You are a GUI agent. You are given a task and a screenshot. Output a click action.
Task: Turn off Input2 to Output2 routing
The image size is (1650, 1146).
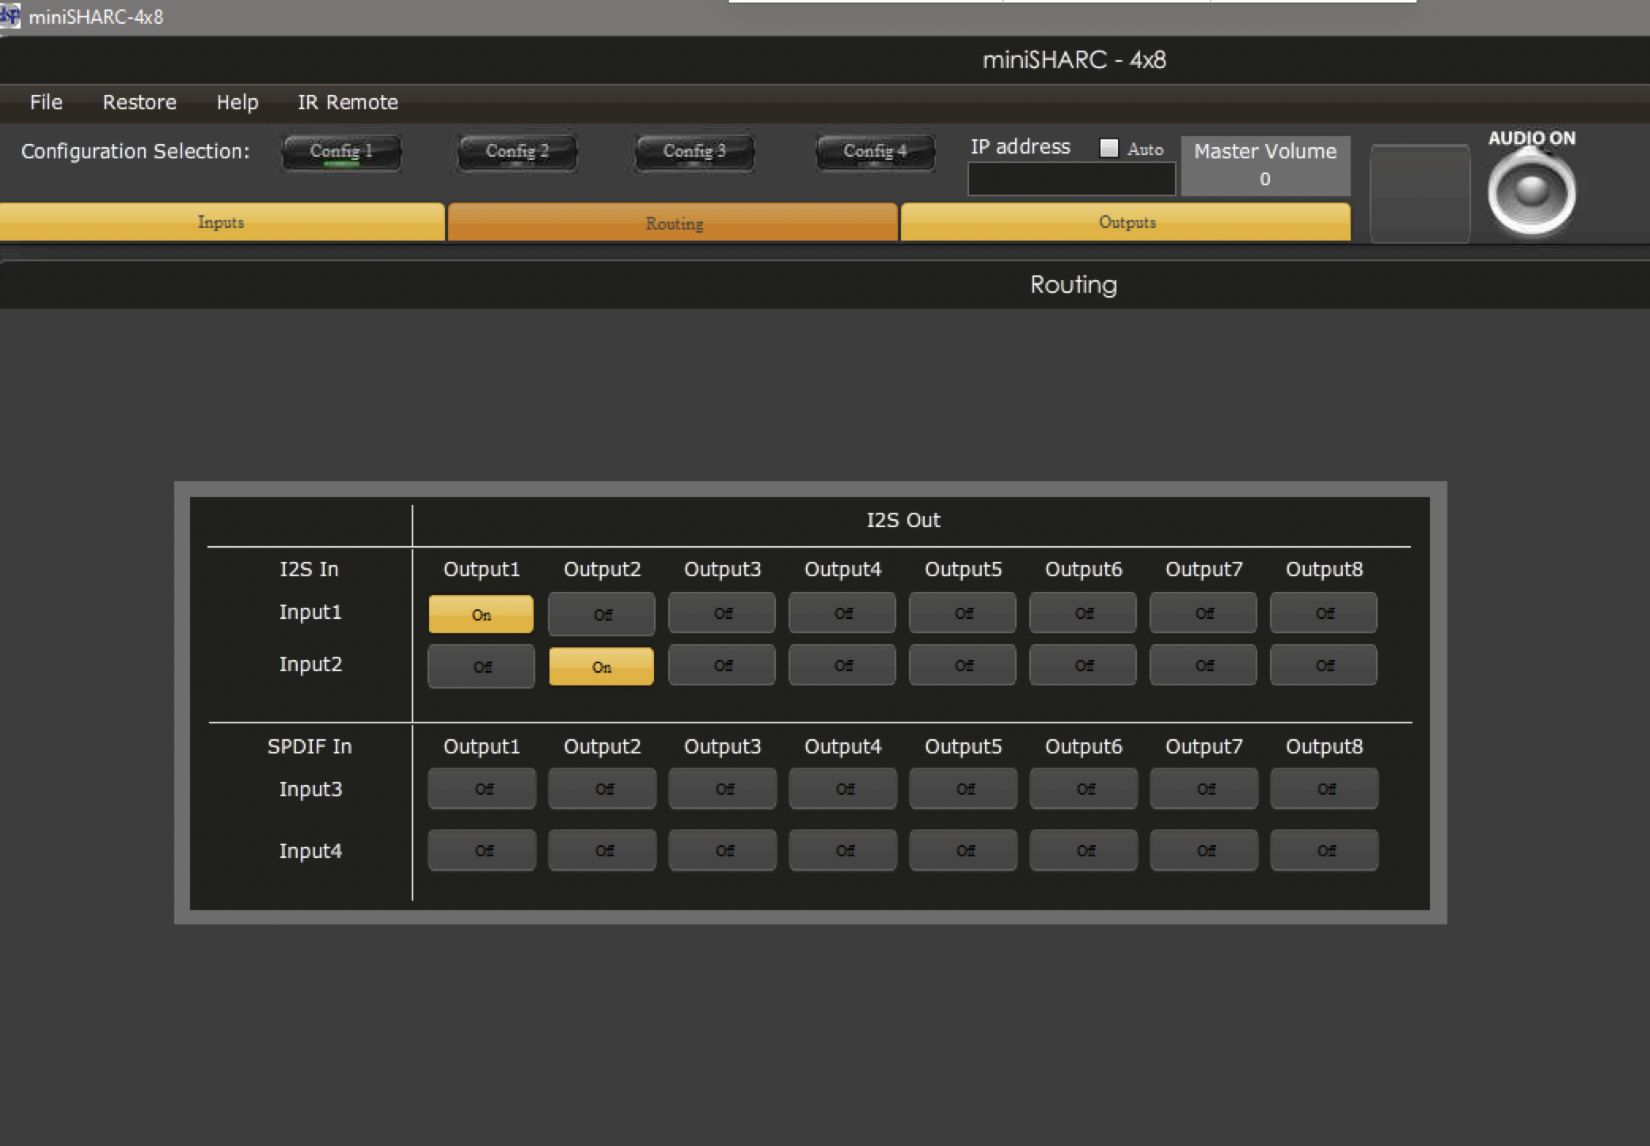point(601,666)
